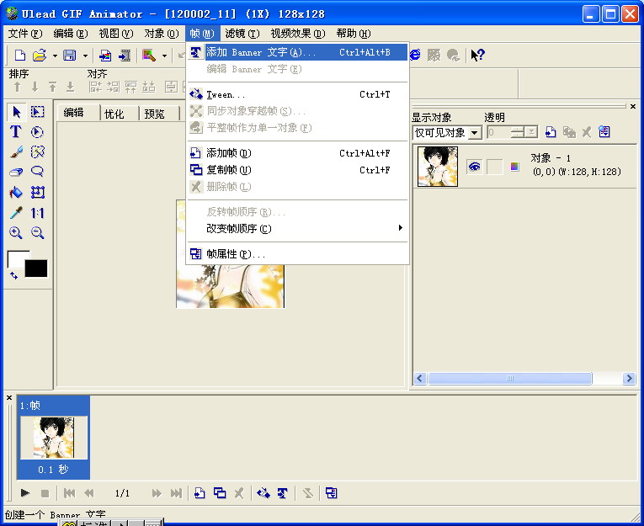The image size is (644, 526).
Task: Click Tween... menu item
Action: 297,94
